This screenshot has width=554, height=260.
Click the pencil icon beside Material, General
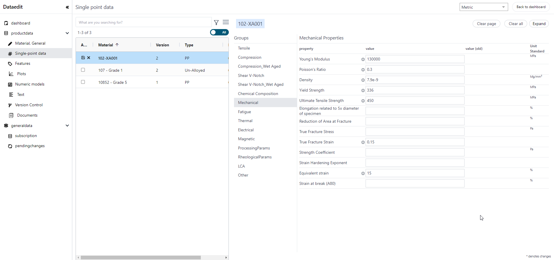pyautogui.click(x=10, y=43)
